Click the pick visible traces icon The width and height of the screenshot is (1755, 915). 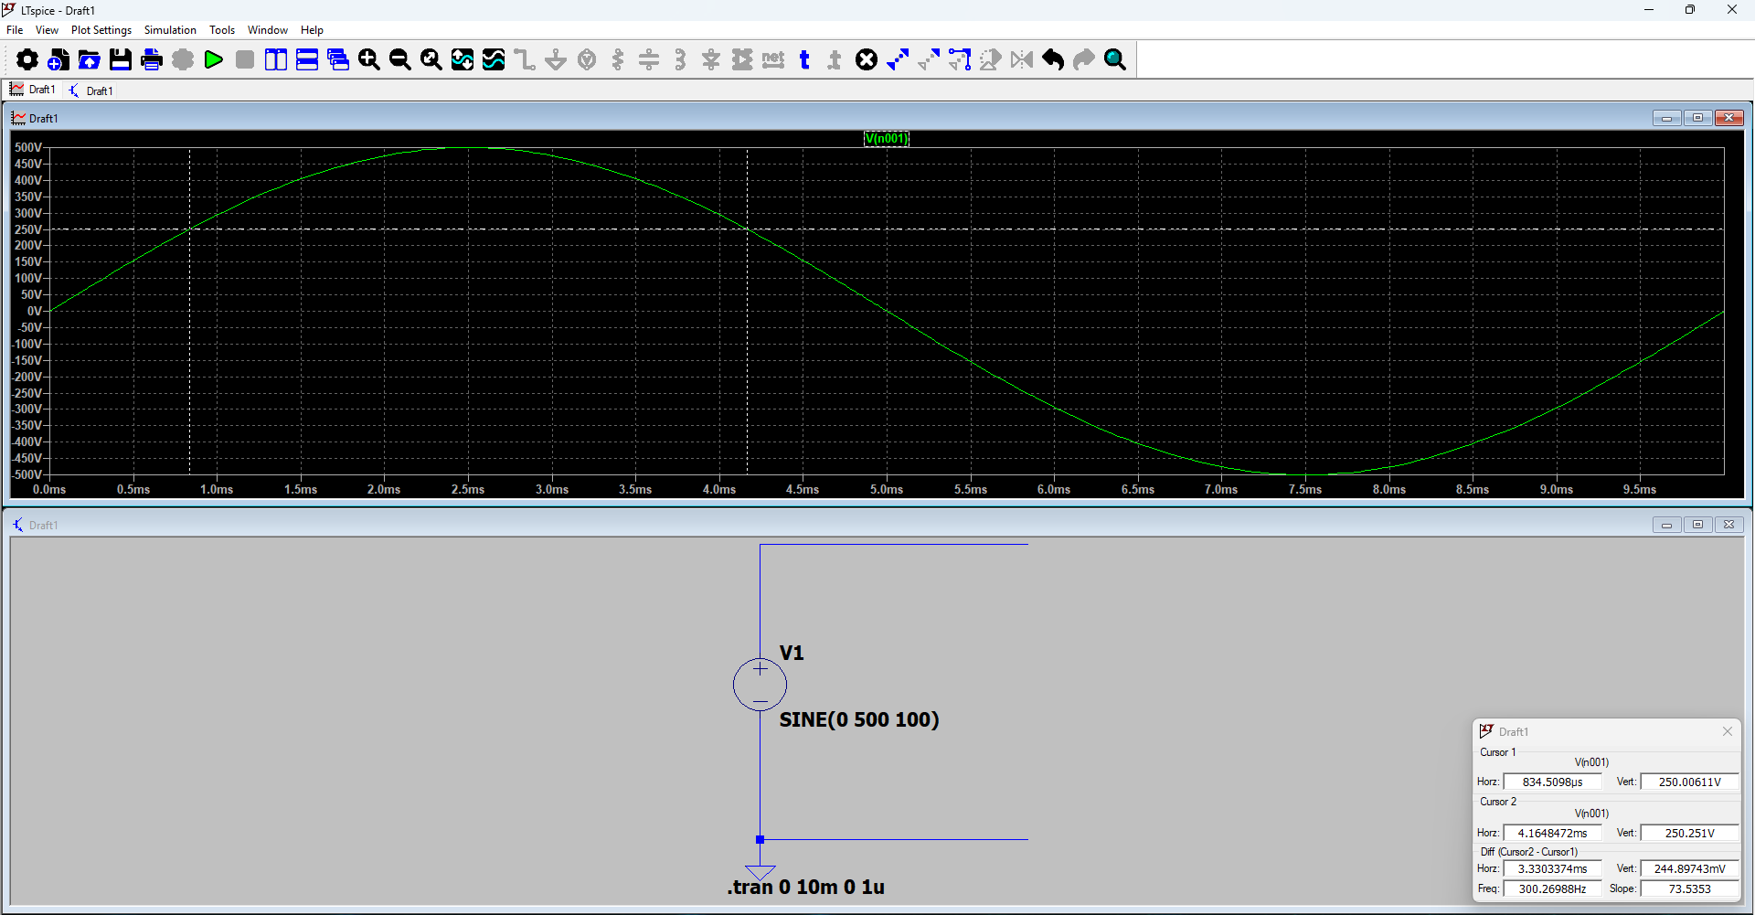[494, 60]
